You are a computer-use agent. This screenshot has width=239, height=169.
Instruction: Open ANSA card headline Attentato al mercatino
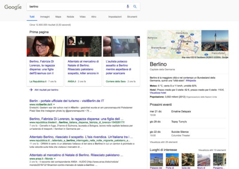click(x=83, y=68)
